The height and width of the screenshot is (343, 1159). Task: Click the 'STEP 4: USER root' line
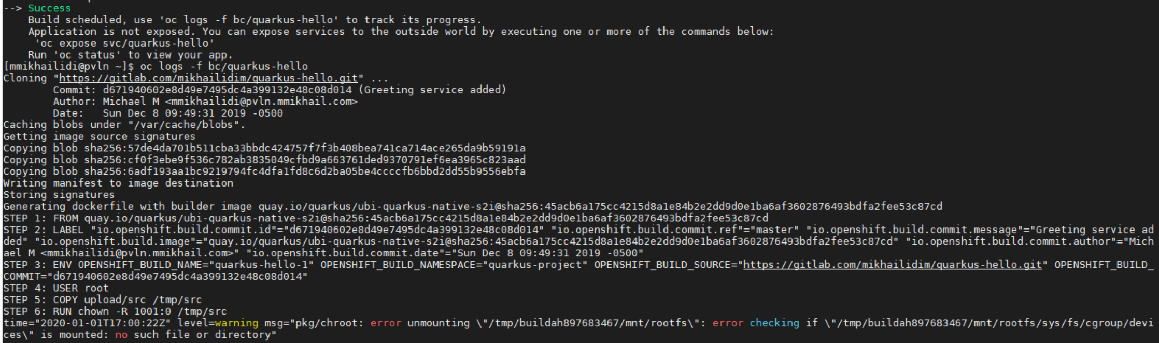click(56, 288)
